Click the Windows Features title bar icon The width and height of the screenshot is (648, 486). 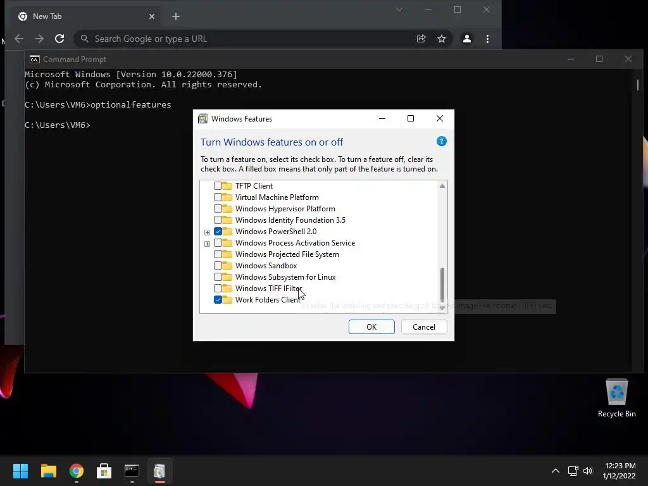click(x=203, y=118)
